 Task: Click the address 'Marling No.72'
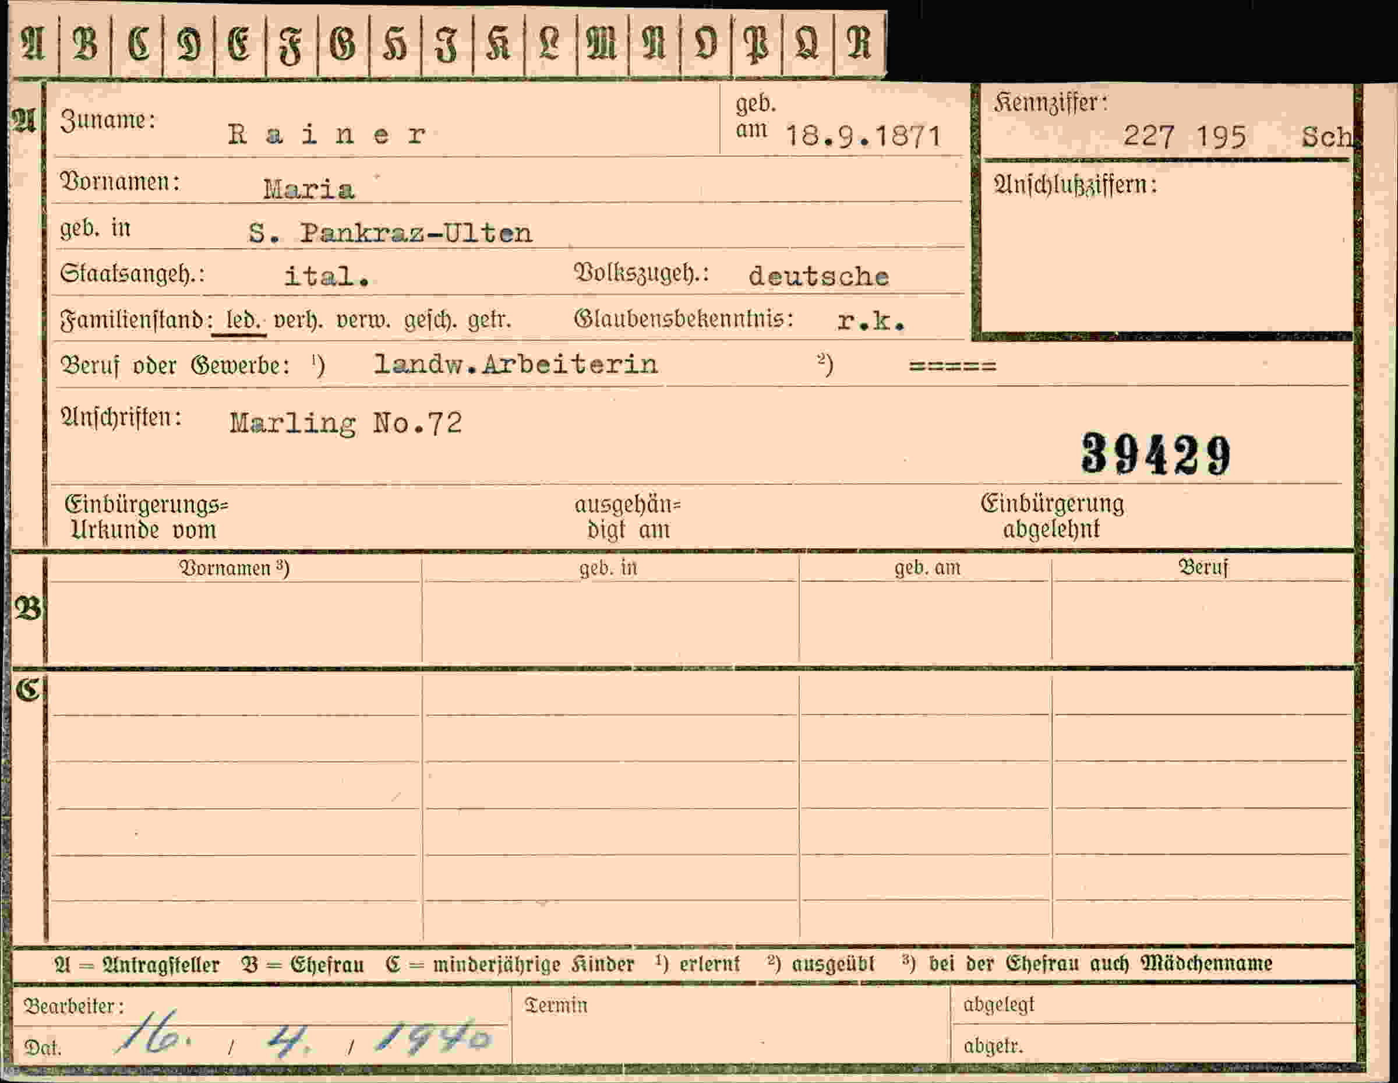[x=347, y=423]
